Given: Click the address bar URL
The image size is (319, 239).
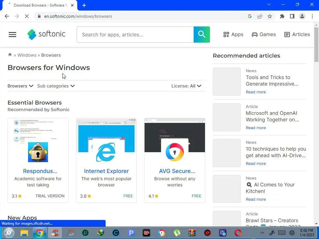Looking at the screenshot, I should pyautogui.click(x=78, y=16).
